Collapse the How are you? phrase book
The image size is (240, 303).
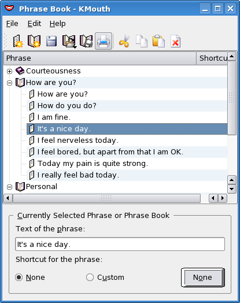click(9, 83)
